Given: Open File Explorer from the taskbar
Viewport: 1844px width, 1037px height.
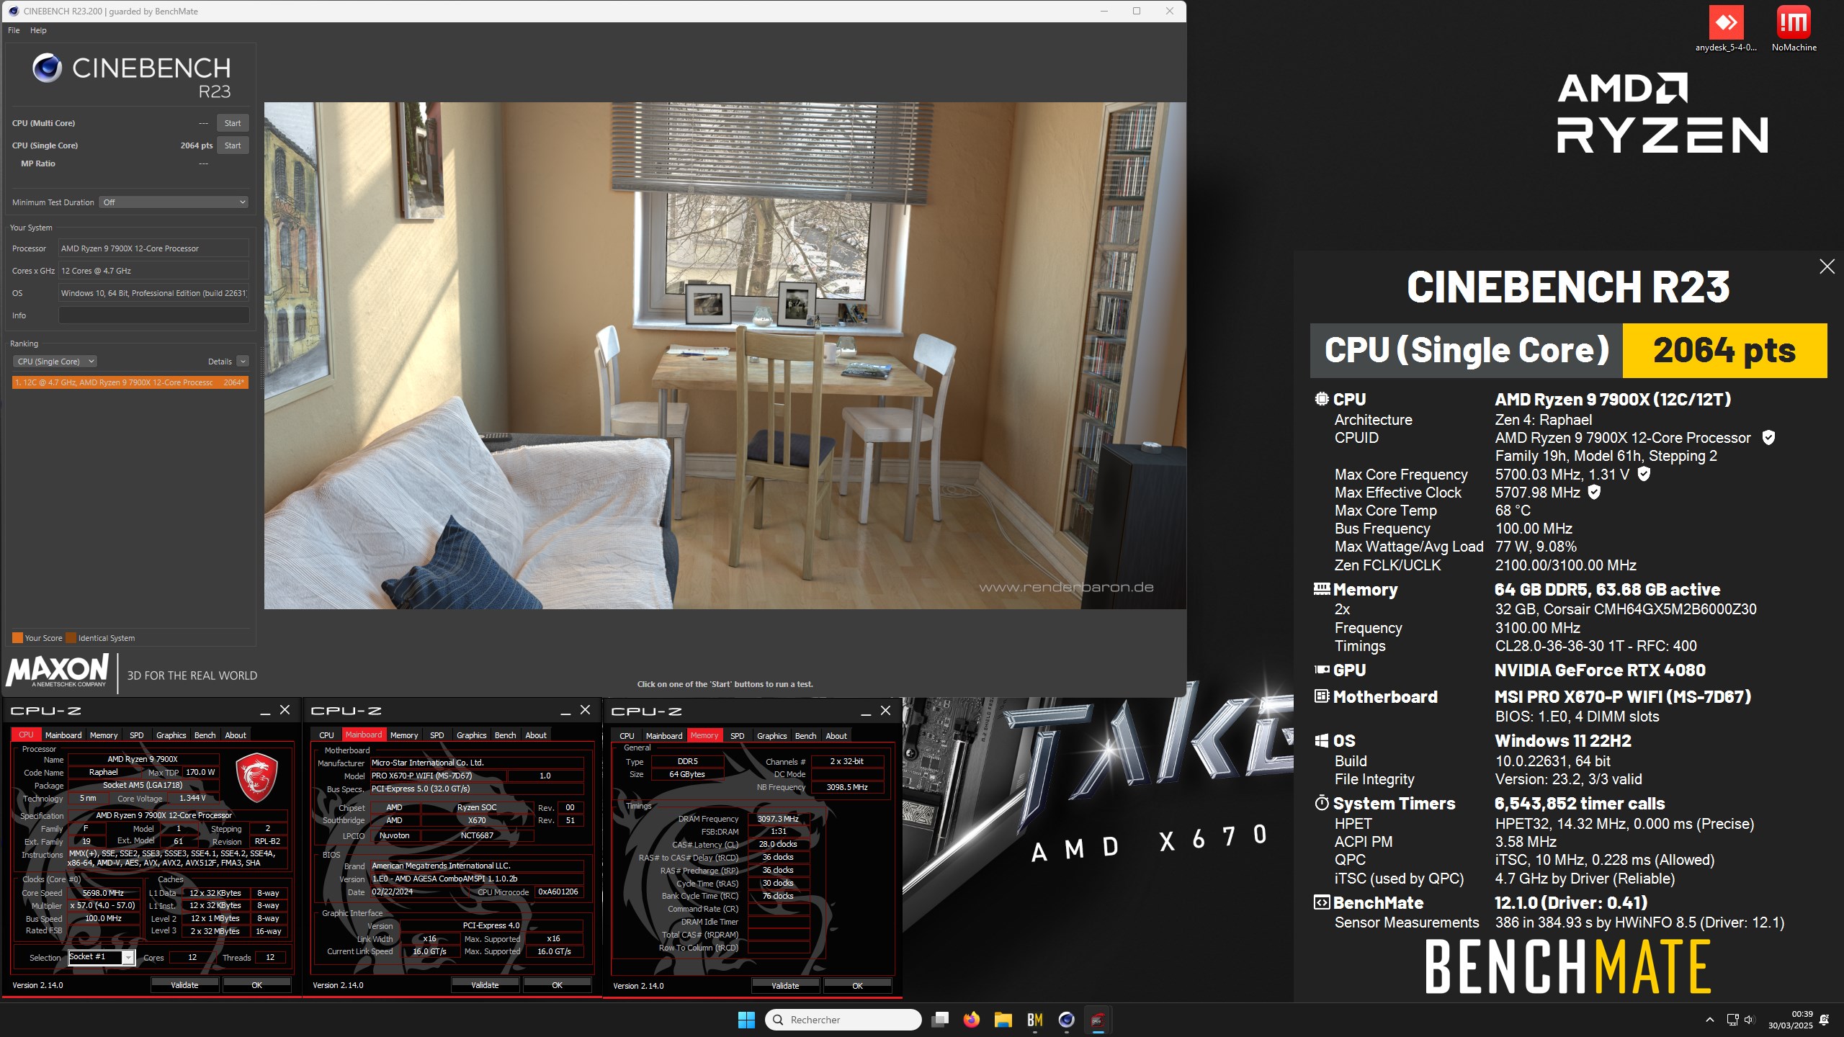Looking at the screenshot, I should coord(1003,1020).
